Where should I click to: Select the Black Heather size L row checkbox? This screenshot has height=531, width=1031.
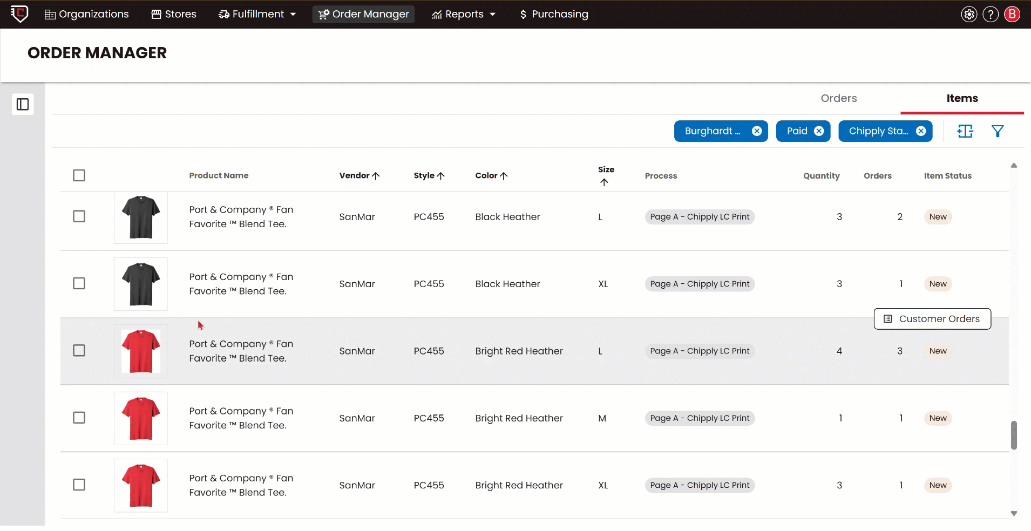[79, 216]
